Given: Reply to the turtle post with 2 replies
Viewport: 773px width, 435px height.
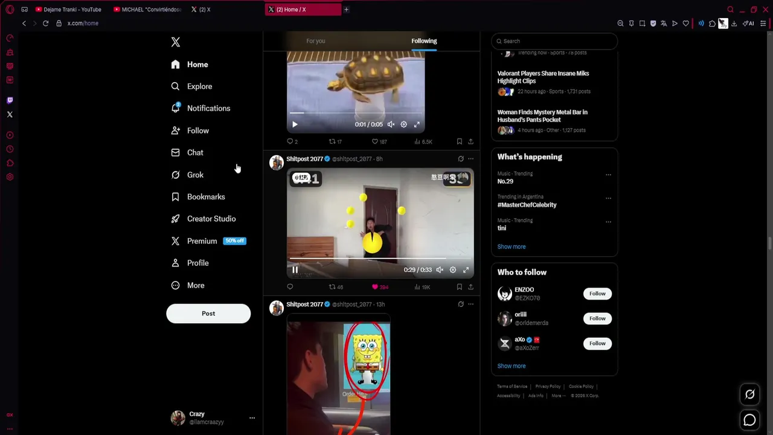Looking at the screenshot, I should point(292,141).
